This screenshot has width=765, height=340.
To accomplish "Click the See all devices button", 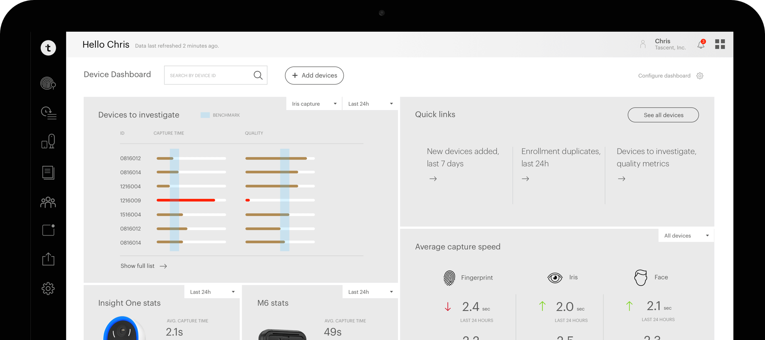I will 663,115.
